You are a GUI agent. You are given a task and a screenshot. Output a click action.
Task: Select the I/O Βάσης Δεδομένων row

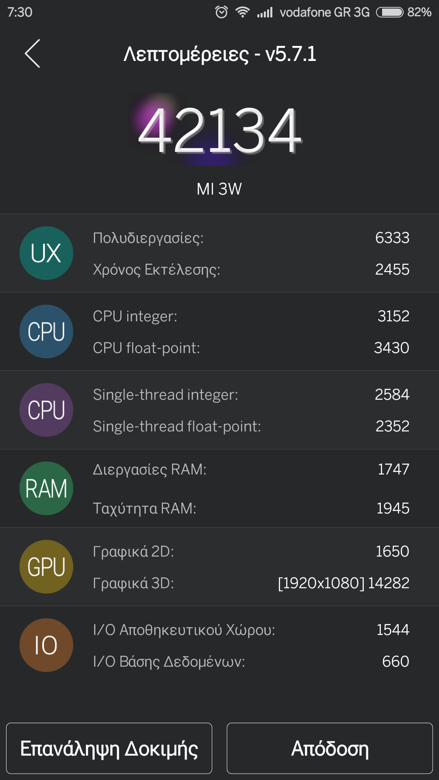[x=250, y=661]
